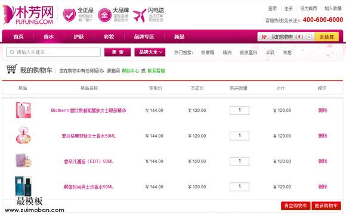The width and height of the screenshot is (346, 215).
Task: Open the 鳄鱼男士淡香水 product thumbnail
Action: tap(23, 186)
